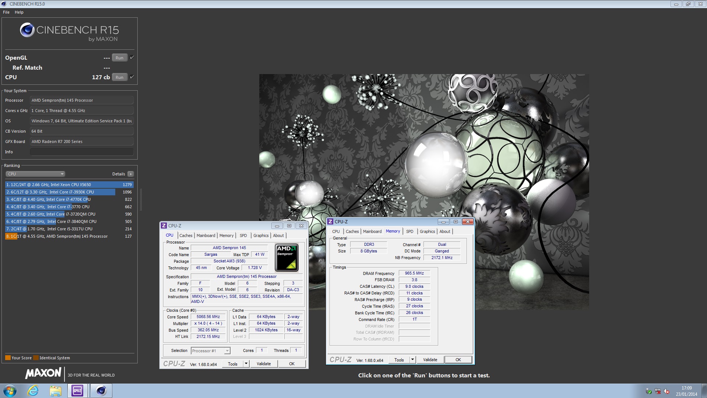
Task: Select ranking row Intel Core i7-3770
Action: pos(69,207)
